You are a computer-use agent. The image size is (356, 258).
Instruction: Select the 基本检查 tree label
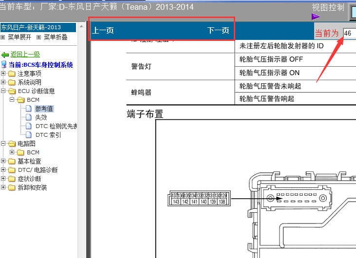tap(30, 161)
